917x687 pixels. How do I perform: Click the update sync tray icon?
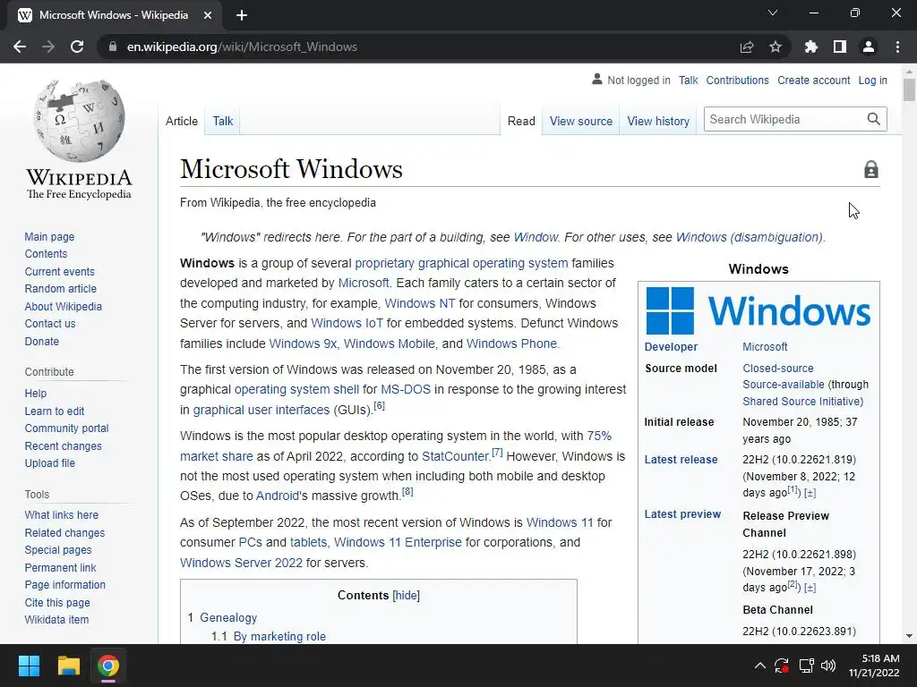[781, 666]
